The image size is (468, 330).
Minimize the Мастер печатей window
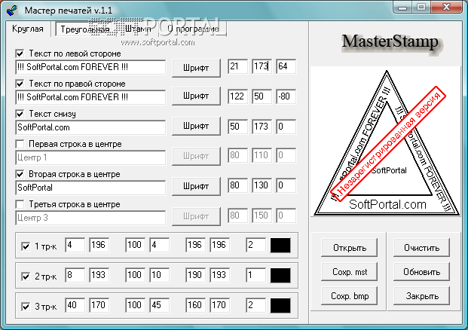402,8
